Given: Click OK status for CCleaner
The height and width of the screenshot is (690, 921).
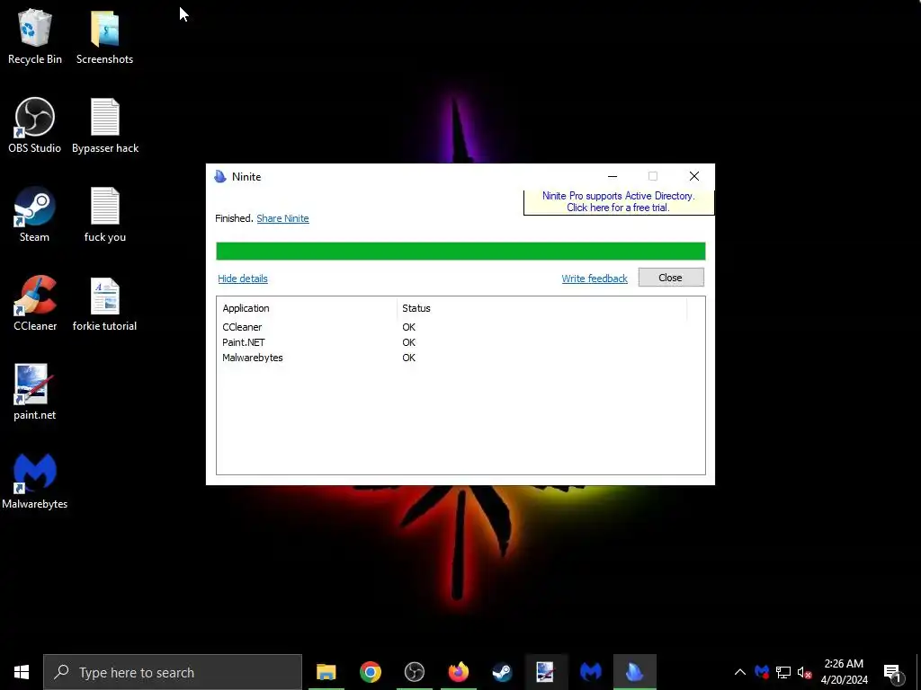Looking at the screenshot, I should 409,327.
